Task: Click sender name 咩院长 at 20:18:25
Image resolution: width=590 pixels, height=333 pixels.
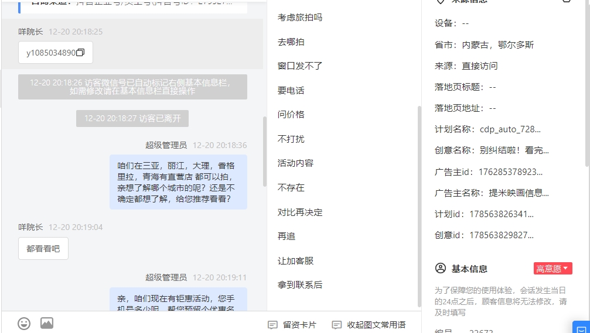Action: click(30, 32)
